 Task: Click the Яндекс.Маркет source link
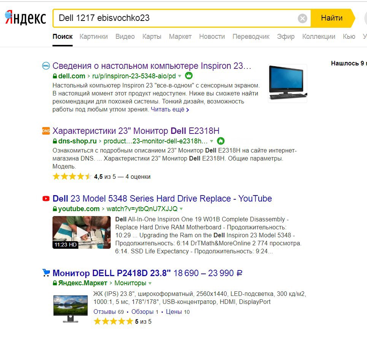pos(83,283)
